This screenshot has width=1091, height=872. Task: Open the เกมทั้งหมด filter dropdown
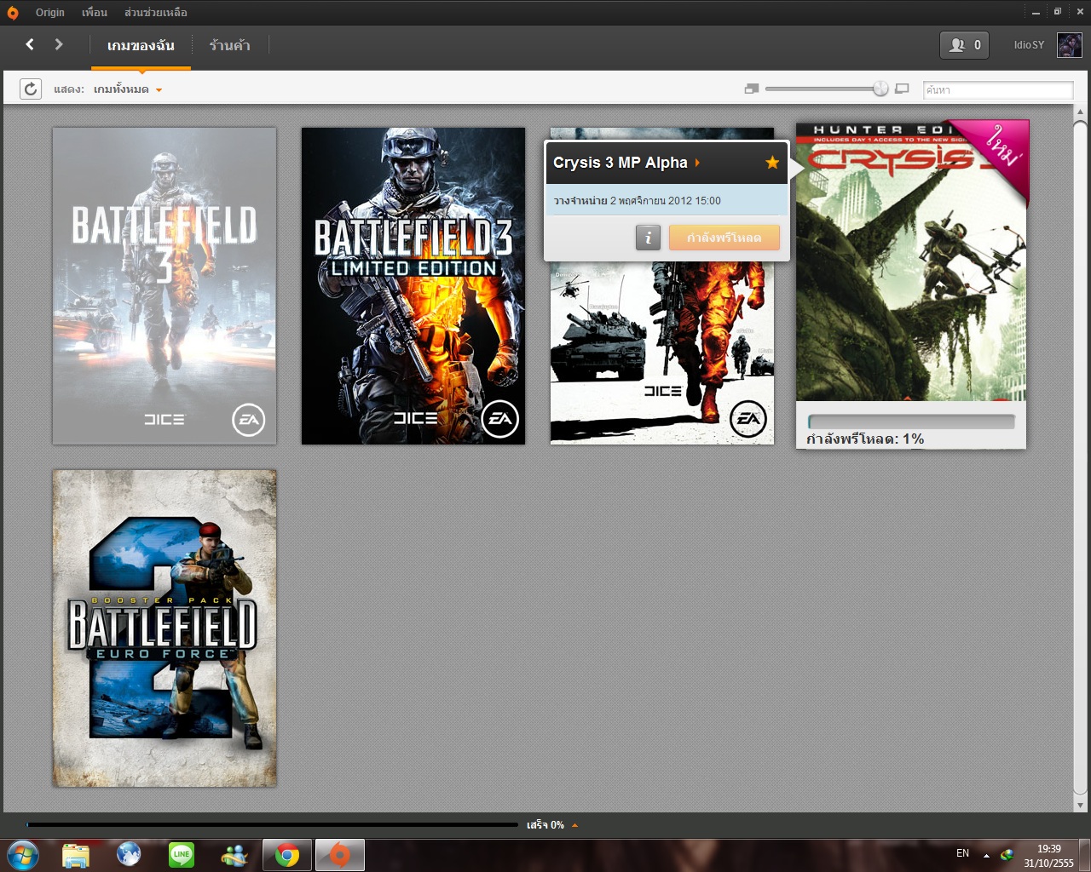[x=128, y=89]
